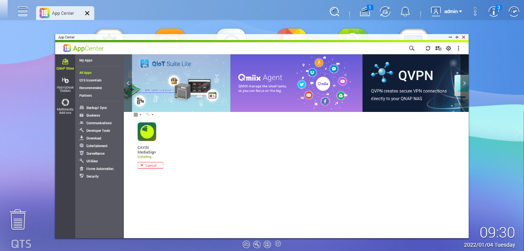Open the desktop search magnifier icon

(334, 12)
